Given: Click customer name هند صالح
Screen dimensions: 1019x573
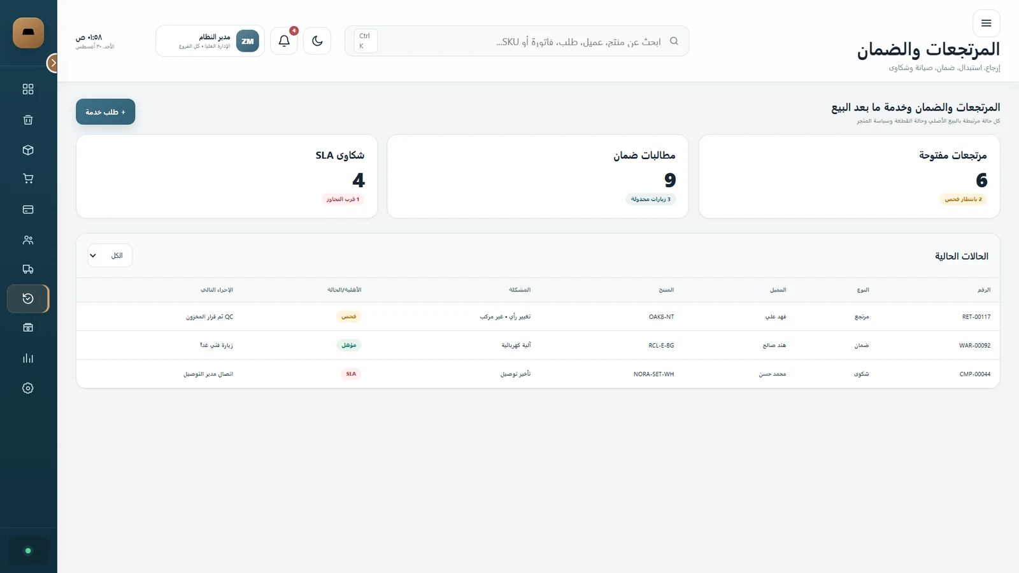Looking at the screenshot, I should 774,345.
